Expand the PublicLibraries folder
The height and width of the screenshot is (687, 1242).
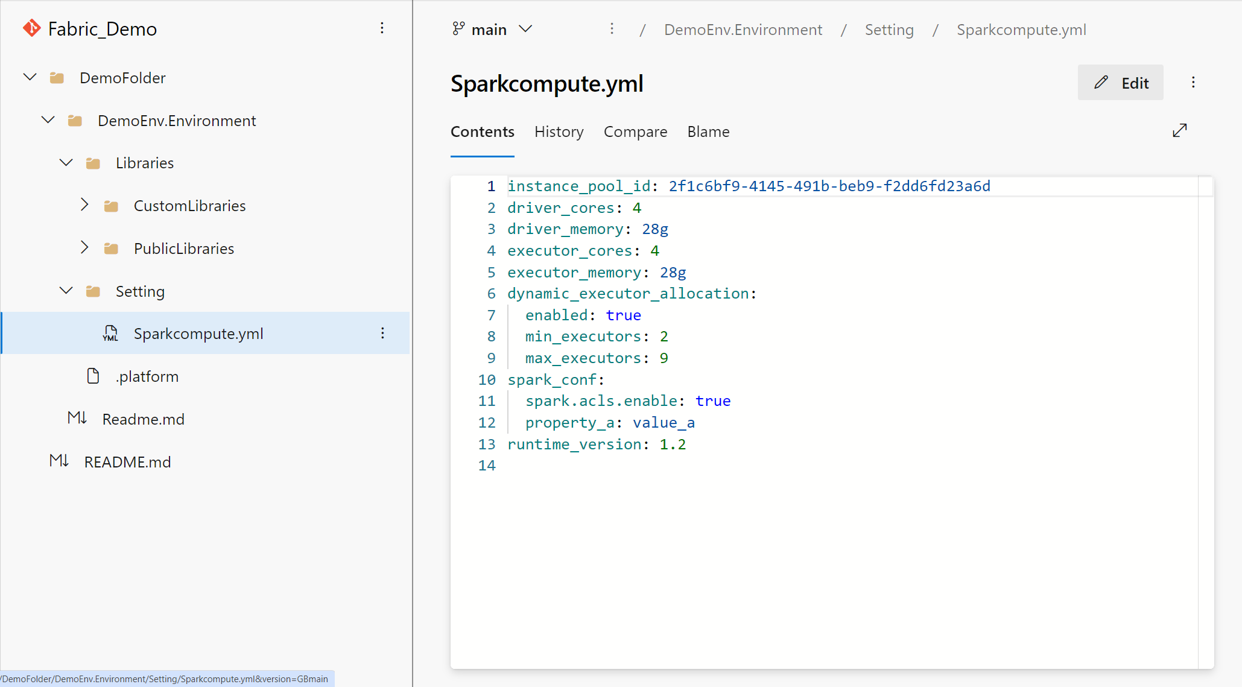pyautogui.click(x=84, y=248)
